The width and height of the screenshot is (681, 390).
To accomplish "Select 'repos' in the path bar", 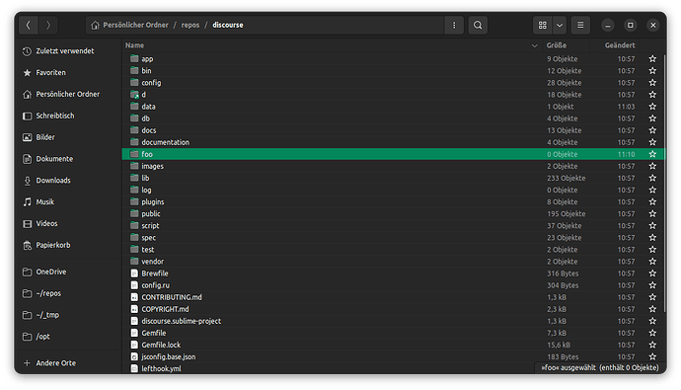I will (x=190, y=26).
